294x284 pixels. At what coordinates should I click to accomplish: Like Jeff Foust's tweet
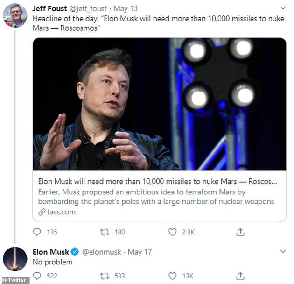click(x=172, y=232)
